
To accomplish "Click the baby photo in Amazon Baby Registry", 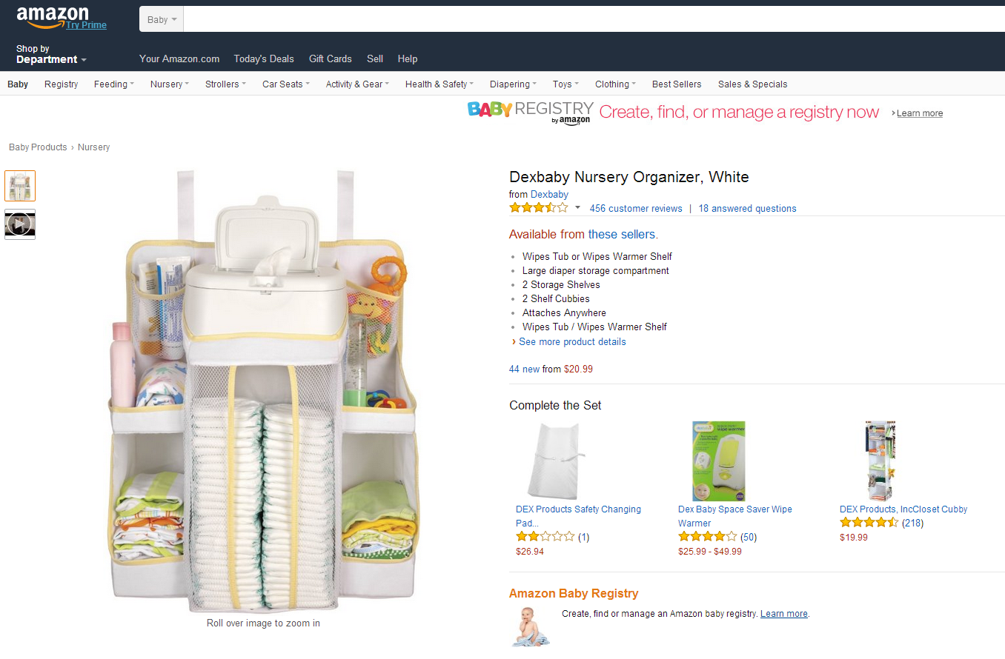I will 530,626.
